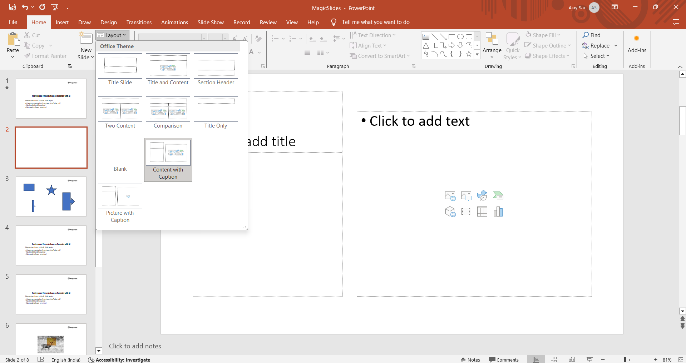Click the Undo arrow in title bar
This screenshot has width=686, height=363.
coord(25,7)
